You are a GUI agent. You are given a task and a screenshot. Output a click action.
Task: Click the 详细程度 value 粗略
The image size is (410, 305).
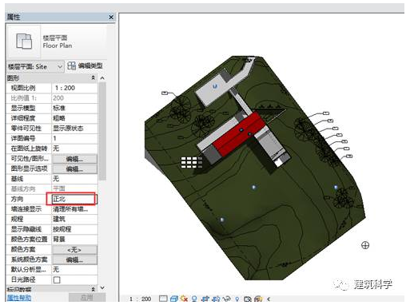point(74,118)
